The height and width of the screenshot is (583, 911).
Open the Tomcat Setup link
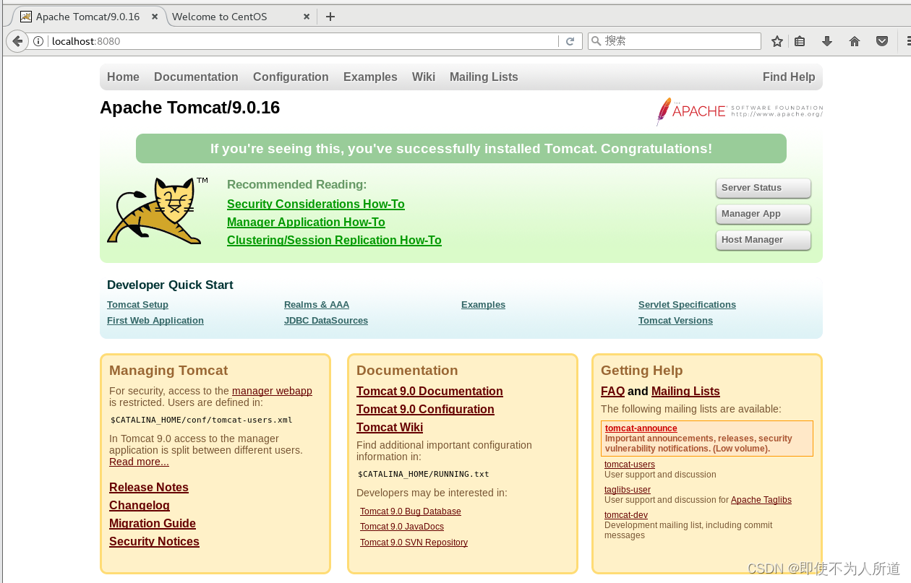pyautogui.click(x=137, y=304)
